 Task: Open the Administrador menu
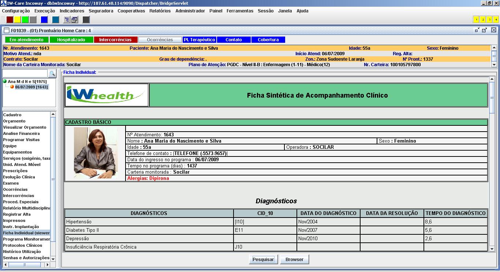tap(190, 11)
